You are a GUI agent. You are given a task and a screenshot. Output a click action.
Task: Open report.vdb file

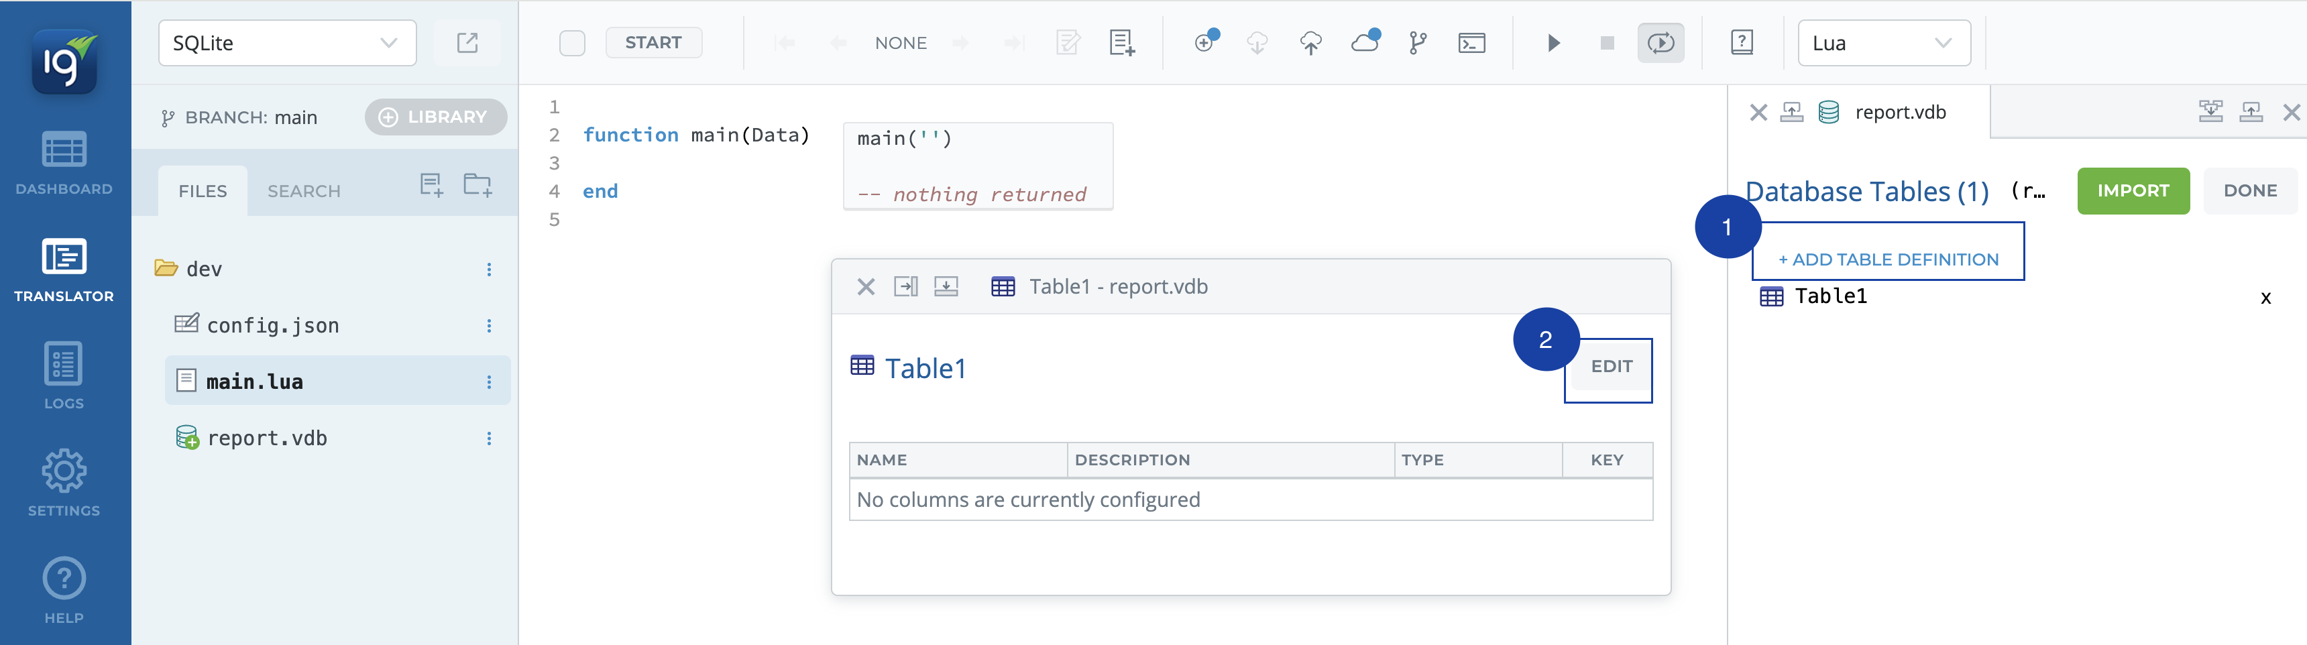[266, 438]
